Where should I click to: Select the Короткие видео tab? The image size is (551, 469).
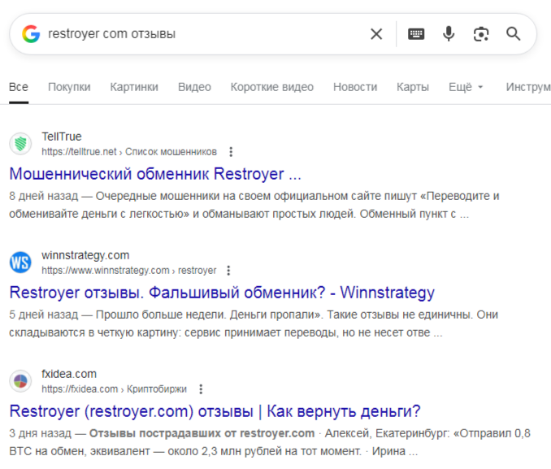pyautogui.click(x=271, y=87)
